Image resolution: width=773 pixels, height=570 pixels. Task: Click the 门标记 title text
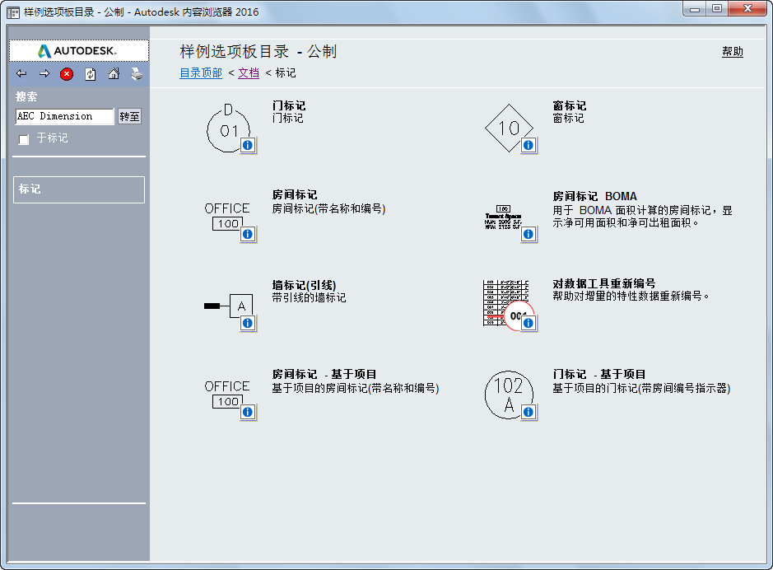(288, 105)
